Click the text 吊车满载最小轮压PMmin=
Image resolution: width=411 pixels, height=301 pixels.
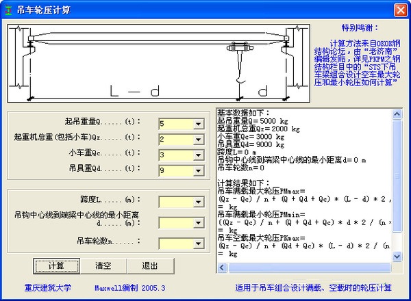click(x=262, y=215)
